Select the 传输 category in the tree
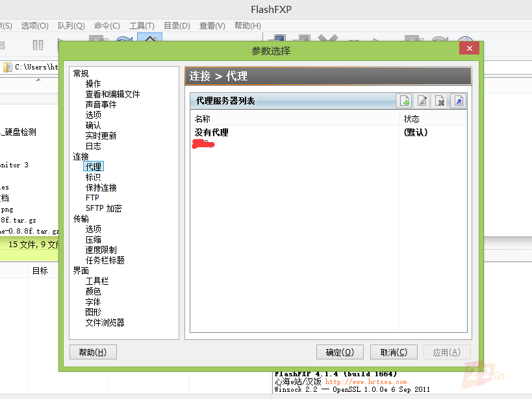 point(81,219)
